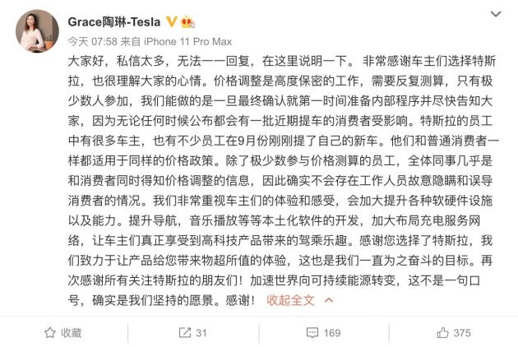Click the repost icon next to 31
Viewport: 518px width, 347px height.
click(183, 333)
